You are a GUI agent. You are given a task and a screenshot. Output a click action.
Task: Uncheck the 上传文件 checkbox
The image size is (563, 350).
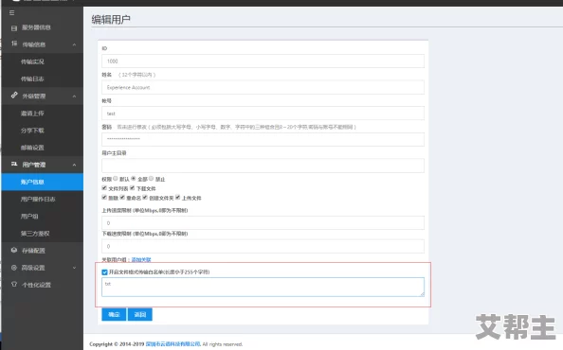point(178,197)
